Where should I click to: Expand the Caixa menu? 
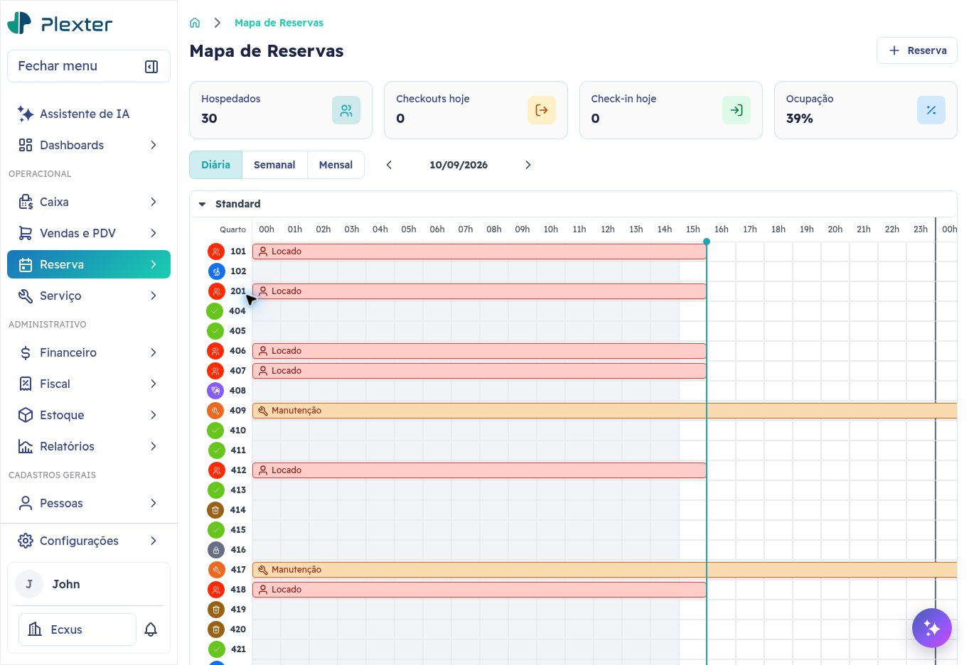pos(89,202)
